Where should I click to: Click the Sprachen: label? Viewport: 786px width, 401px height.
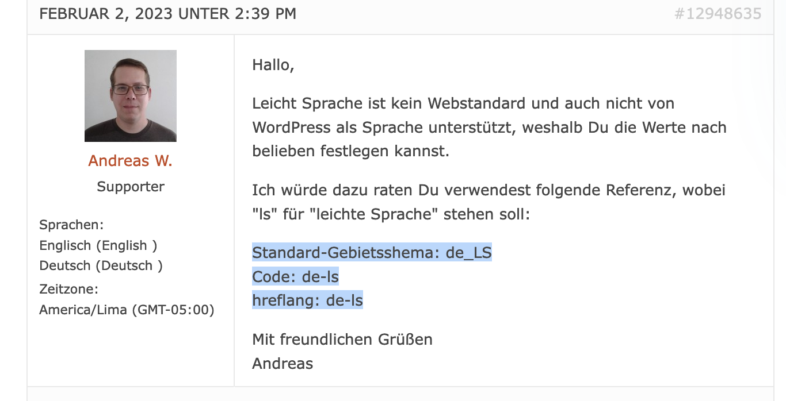(x=71, y=225)
